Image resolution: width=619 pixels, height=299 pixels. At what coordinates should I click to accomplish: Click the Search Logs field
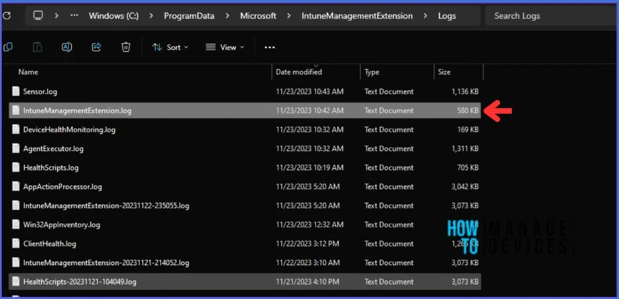click(x=552, y=16)
